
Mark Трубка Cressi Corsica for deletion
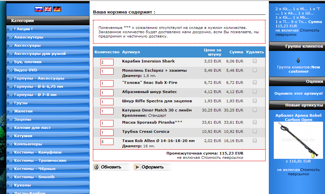pos(255,132)
